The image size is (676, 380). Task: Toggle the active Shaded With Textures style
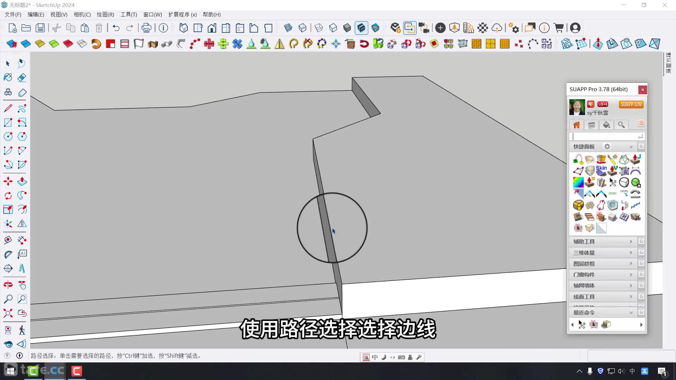click(361, 28)
